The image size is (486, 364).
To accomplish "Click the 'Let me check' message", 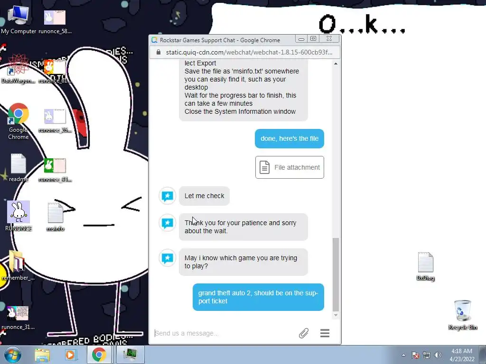I will 204,196.
